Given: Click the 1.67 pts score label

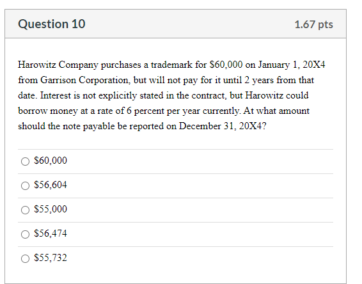Looking at the screenshot, I should (314, 24).
